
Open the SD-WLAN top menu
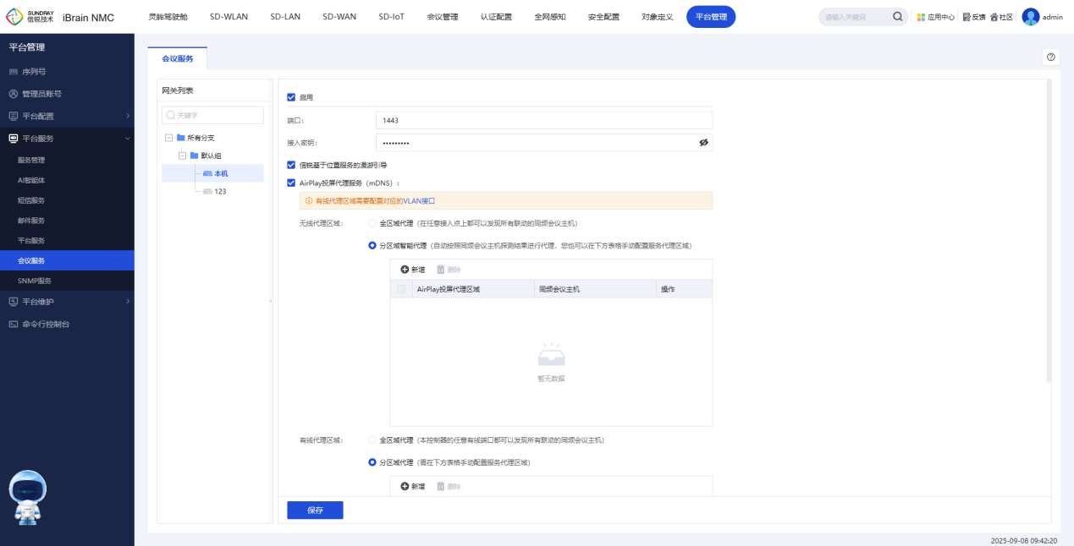coord(229,17)
